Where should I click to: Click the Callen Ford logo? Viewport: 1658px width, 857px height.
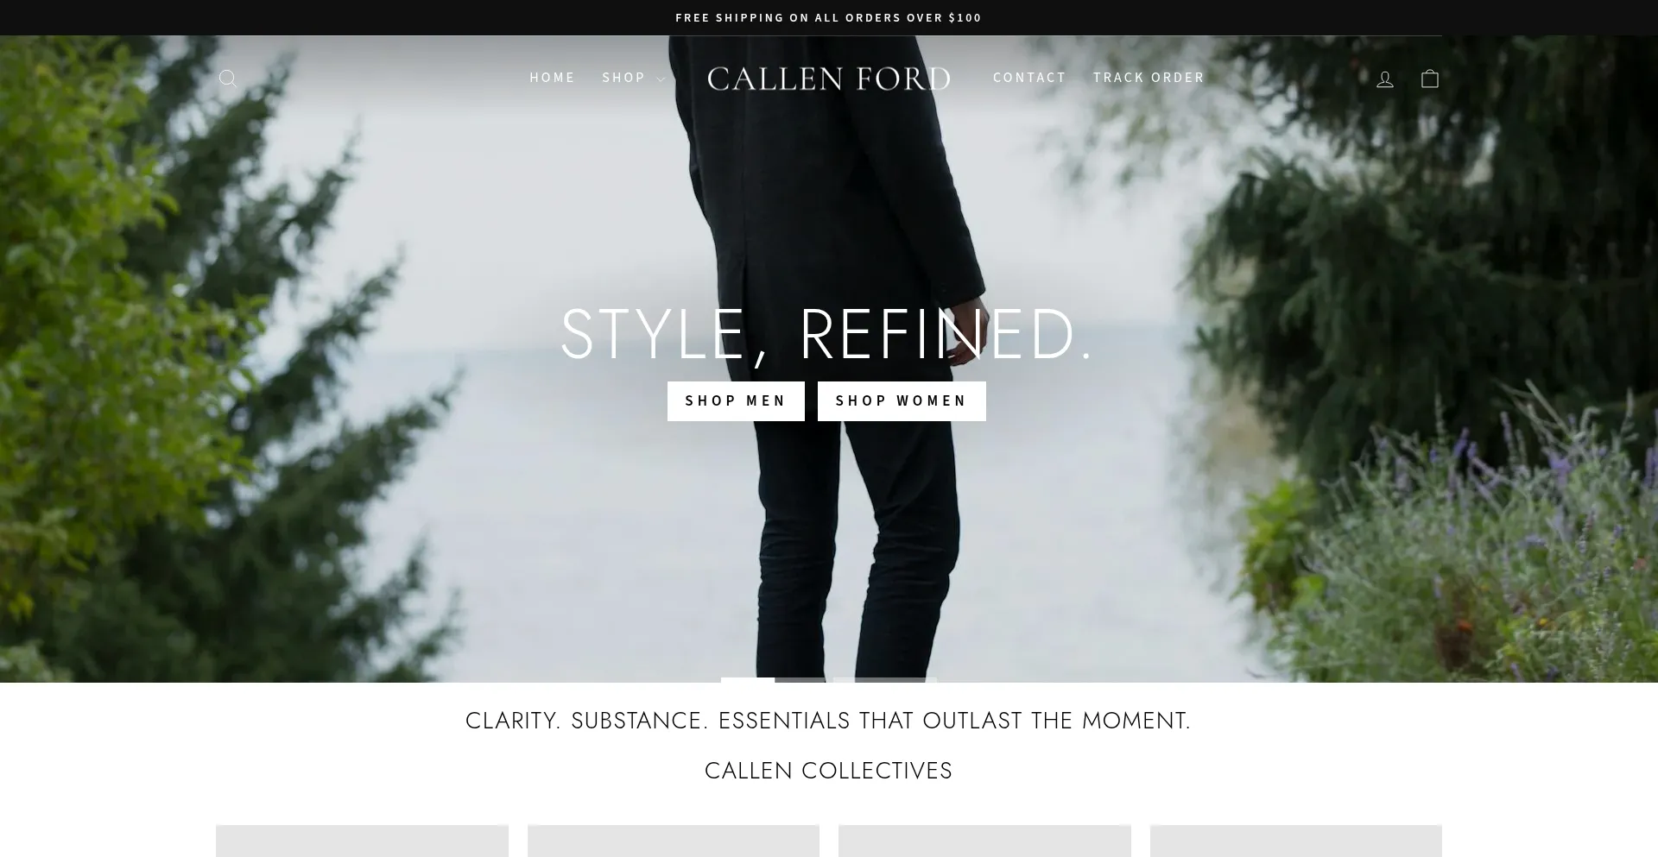[829, 79]
